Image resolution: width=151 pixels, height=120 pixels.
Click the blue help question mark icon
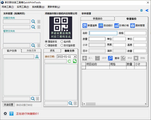(11, 113)
